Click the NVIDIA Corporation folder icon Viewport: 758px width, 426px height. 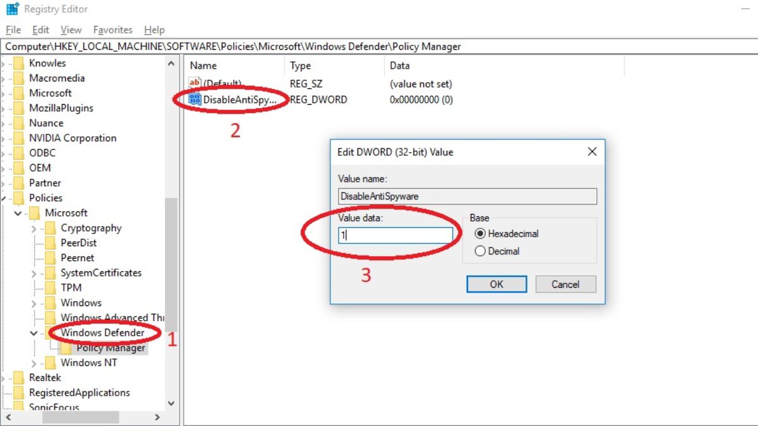[x=18, y=138]
